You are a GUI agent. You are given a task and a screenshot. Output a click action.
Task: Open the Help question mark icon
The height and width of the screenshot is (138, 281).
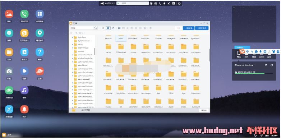click(x=40, y=52)
